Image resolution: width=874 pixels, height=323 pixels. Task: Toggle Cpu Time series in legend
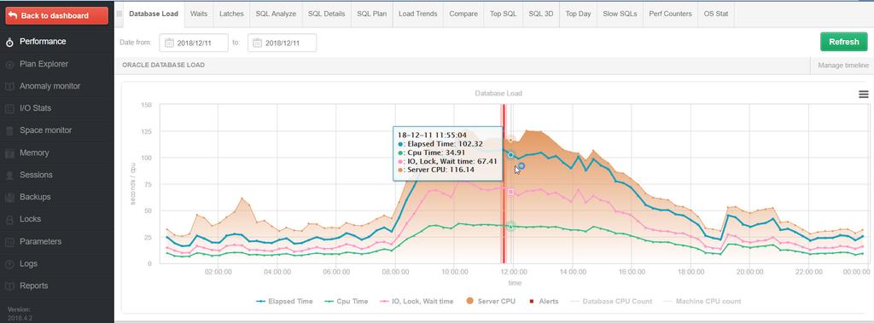346,302
